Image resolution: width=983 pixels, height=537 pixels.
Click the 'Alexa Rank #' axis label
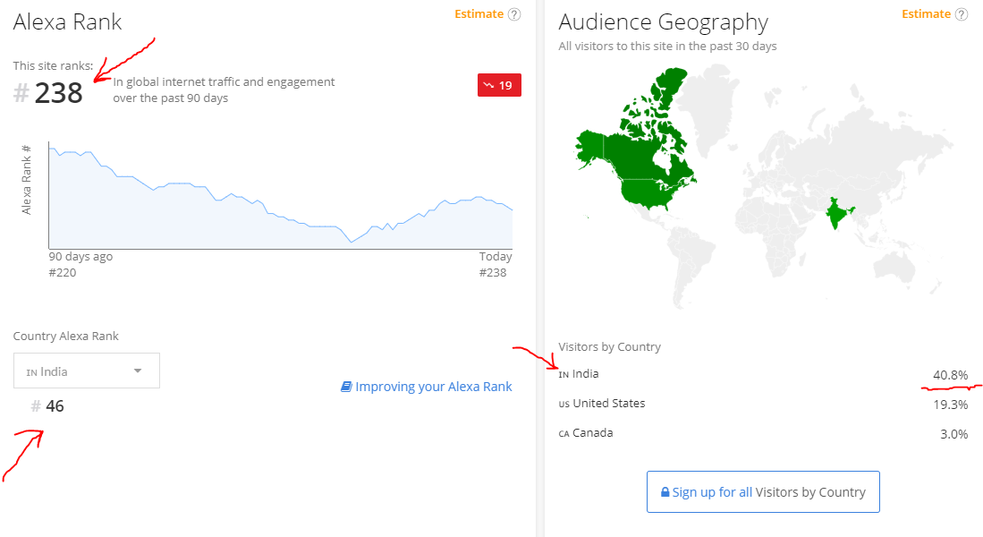coord(26,180)
